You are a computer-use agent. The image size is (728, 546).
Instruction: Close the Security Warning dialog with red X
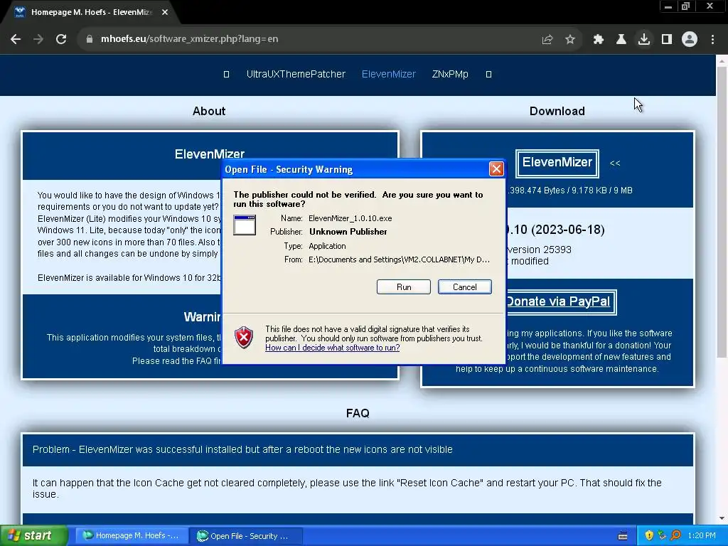496,169
